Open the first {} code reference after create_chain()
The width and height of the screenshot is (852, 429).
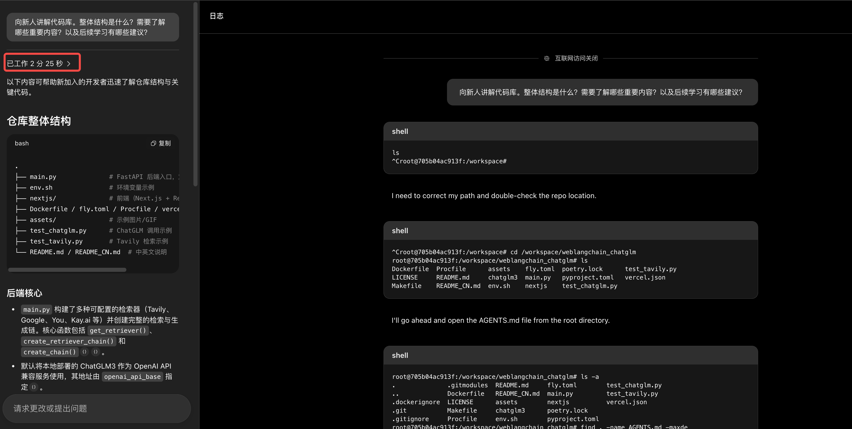click(x=84, y=352)
